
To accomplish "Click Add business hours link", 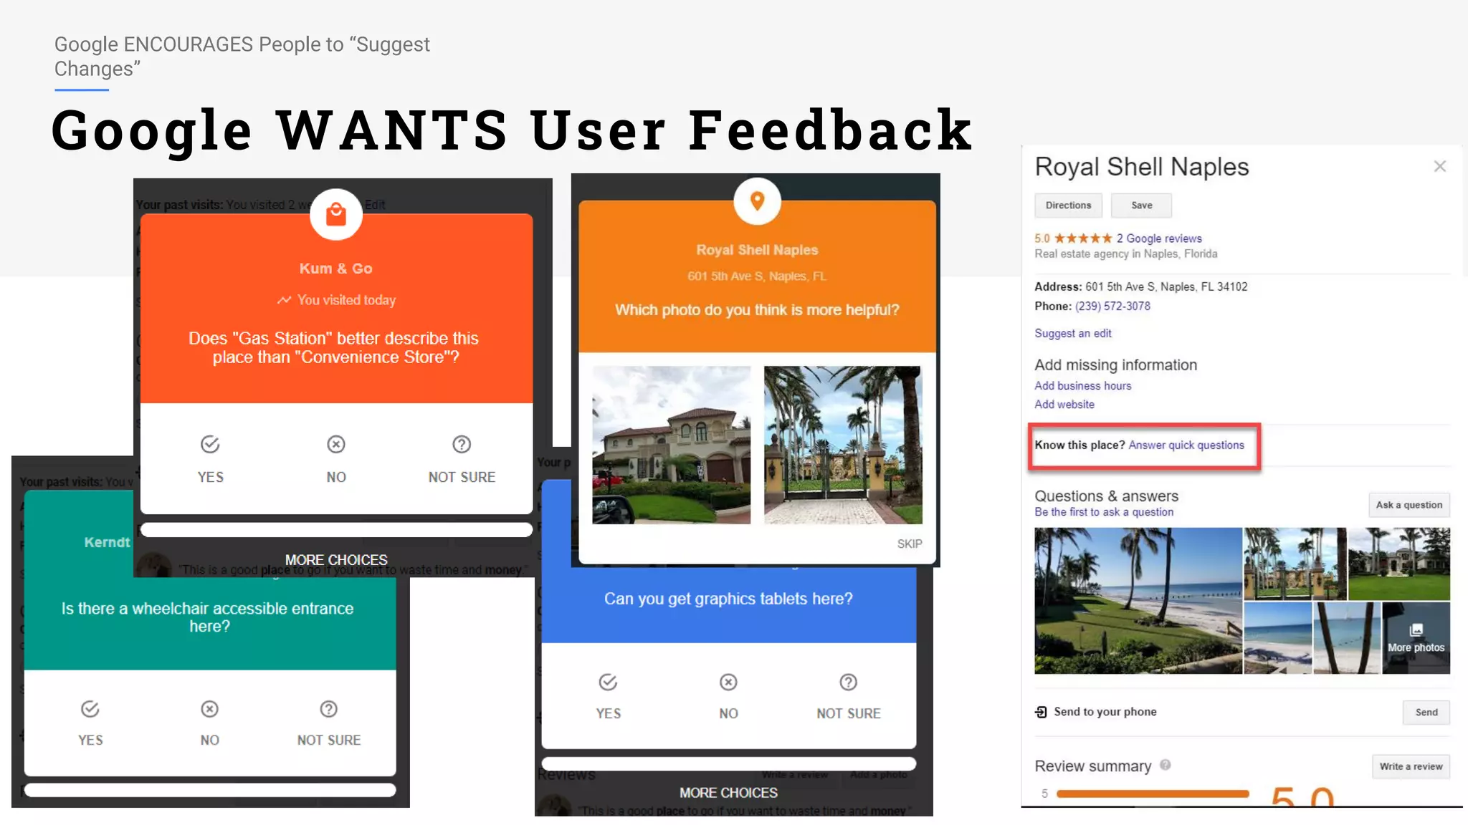I will 1083,385.
